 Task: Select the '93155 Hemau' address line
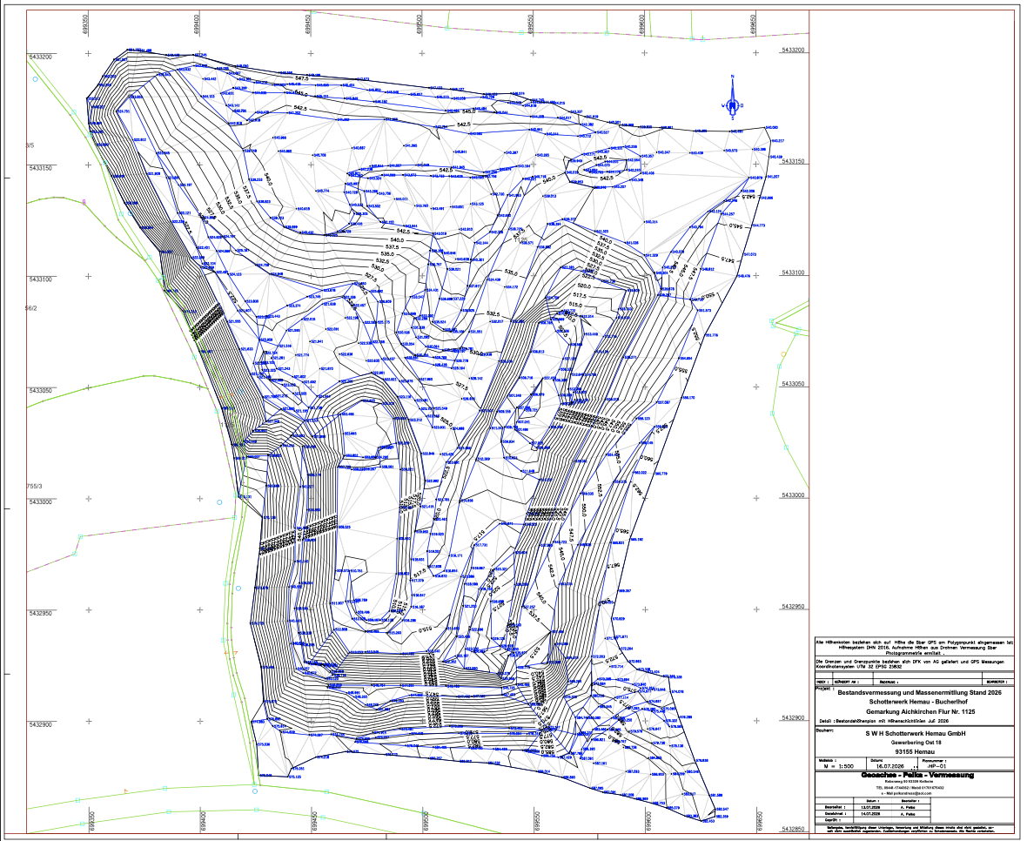point(916,752)
